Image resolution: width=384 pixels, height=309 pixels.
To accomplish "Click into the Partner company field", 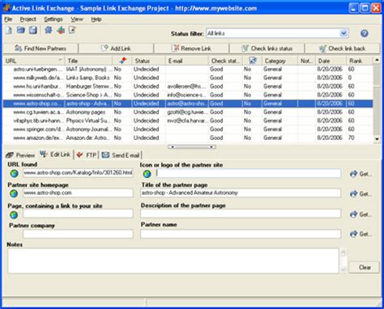I will click(78, 234).
